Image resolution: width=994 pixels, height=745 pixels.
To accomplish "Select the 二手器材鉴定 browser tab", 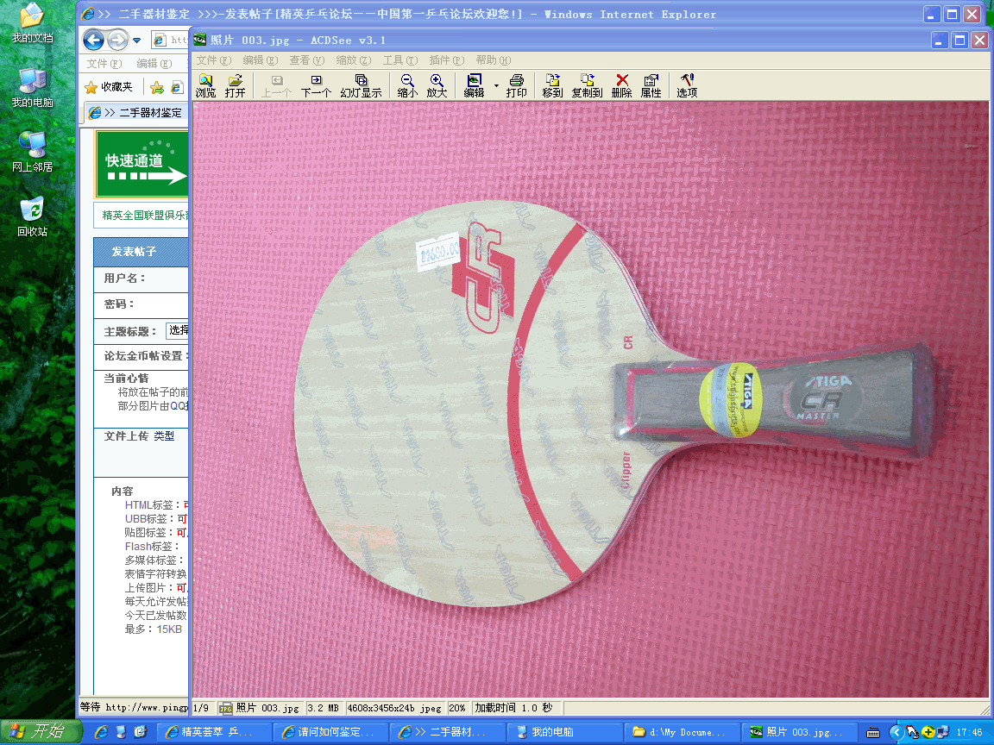I will (x=136, y=112).
